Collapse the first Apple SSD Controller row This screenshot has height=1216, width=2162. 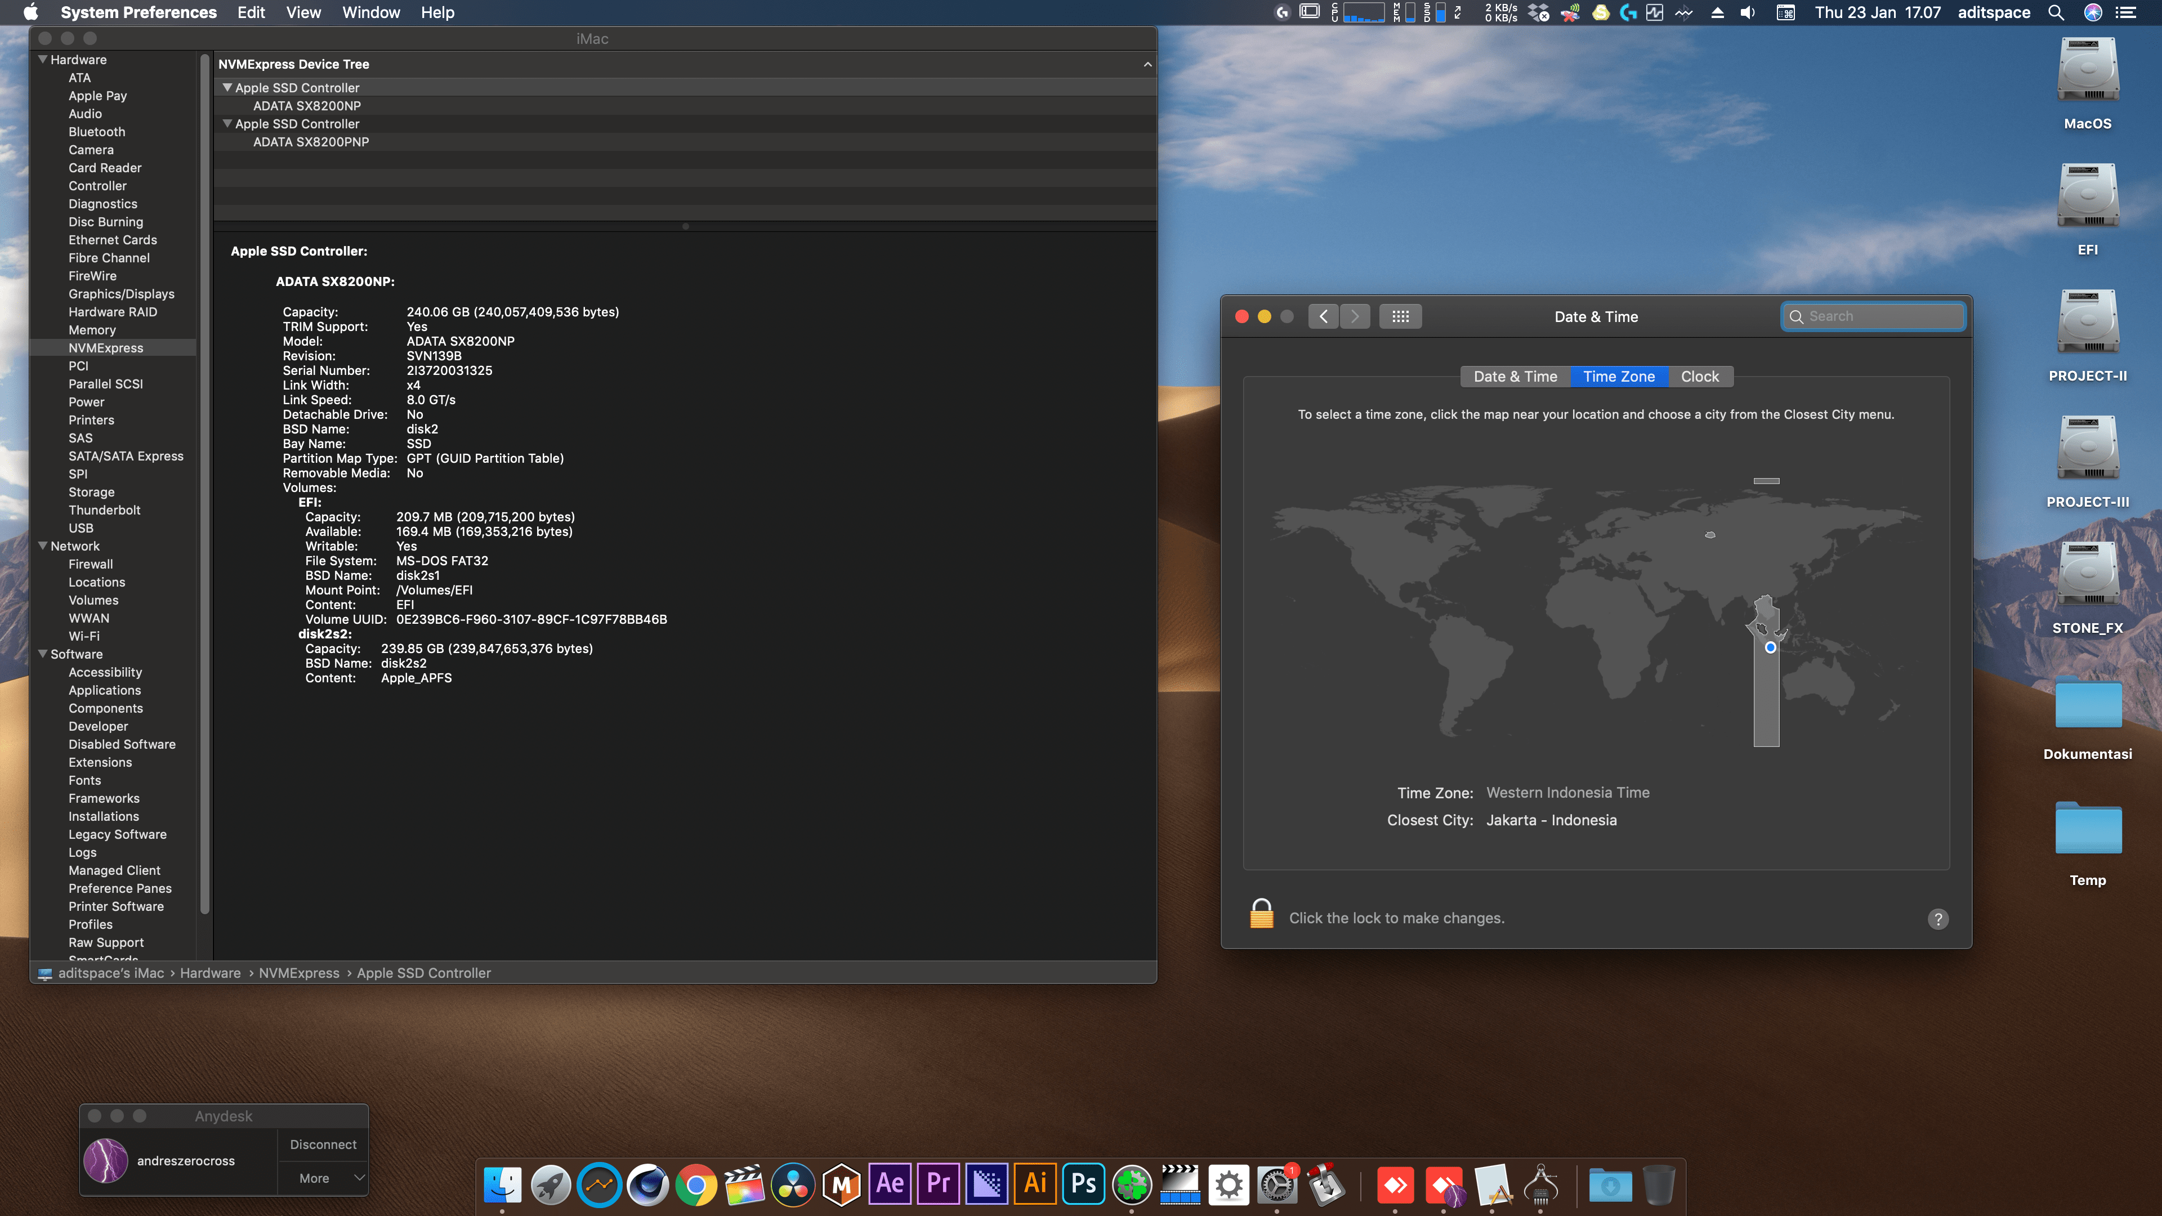[226, 87]
